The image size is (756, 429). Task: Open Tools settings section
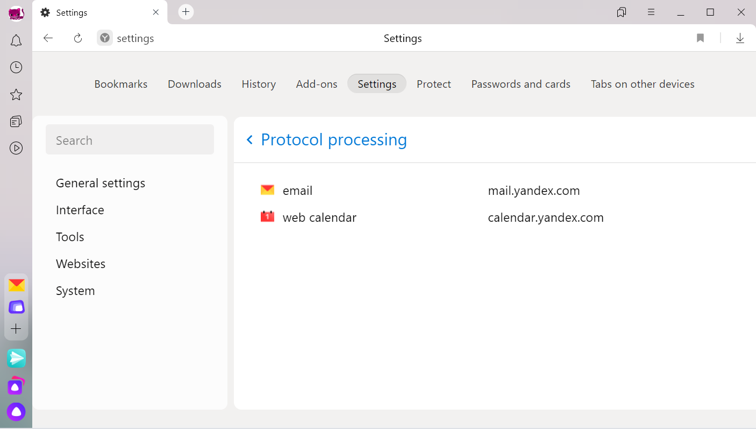(70, 237)
